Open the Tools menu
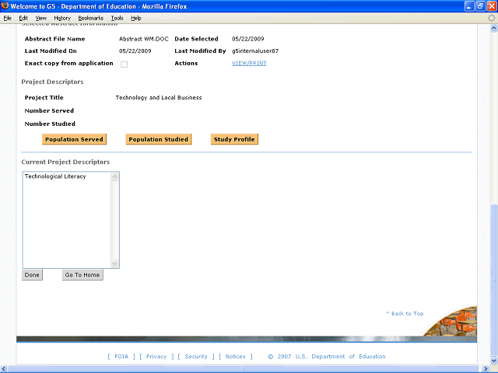This screenshot has height=373, width=498. 117,18
